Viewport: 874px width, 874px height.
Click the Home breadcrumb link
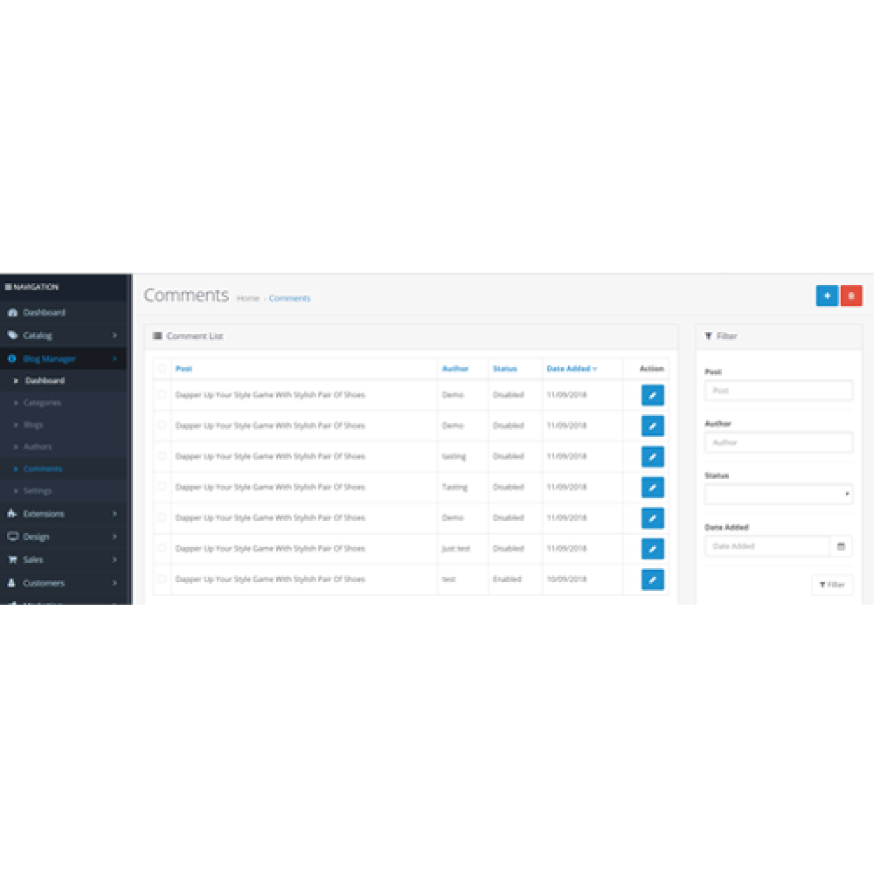(x=247, y=298)
